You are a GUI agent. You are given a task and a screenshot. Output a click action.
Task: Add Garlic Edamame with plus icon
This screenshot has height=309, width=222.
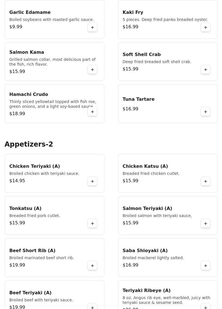[x=92, y=27]
